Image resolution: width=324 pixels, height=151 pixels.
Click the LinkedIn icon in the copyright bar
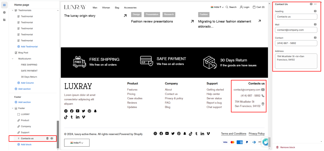point(202,134)
